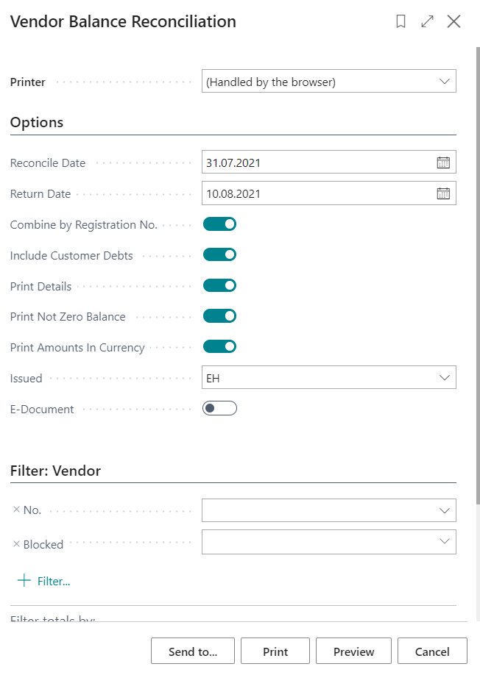Expand the Issued dropdown showing EH

329,377
